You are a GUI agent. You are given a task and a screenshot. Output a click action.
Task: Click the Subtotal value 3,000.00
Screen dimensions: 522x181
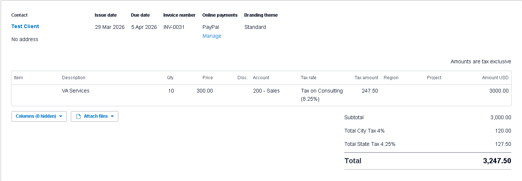coord(501,117)
